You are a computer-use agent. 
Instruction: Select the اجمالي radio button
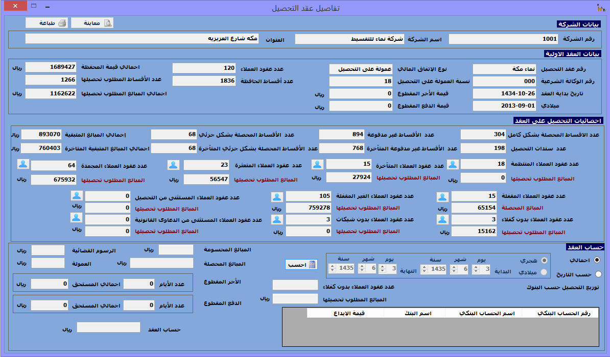point(598,260)
